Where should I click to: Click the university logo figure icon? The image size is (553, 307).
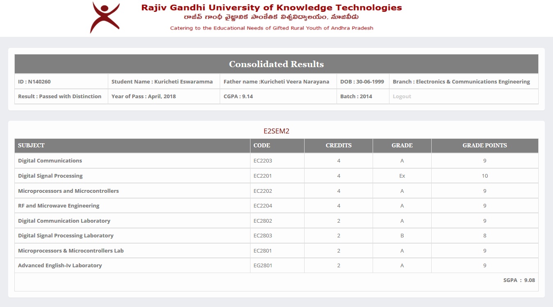click(x=105, y=18)
